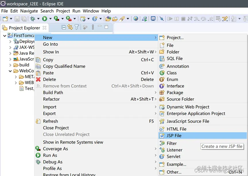Open the Window menu
This screenshot has width=248, height=176.
pyautogui.click(x=91, y=11)
